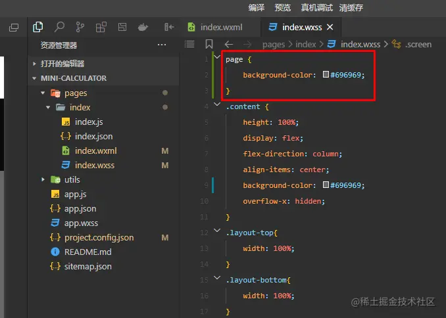
Task: Click the Docker whale icon
Action: pyautogui.click(x=143, y=27)
